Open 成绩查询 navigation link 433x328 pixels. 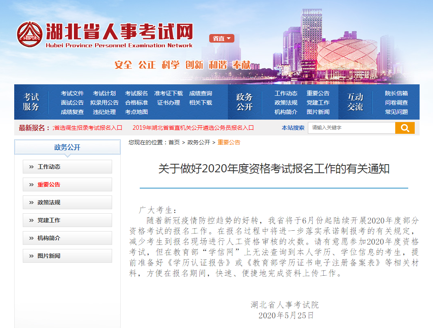201,93
